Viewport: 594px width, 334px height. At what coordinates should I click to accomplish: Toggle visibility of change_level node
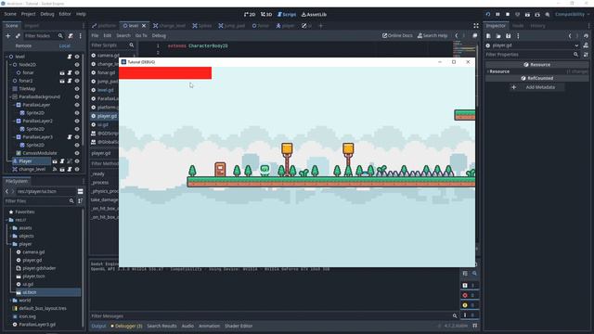[x=77, y=169]
